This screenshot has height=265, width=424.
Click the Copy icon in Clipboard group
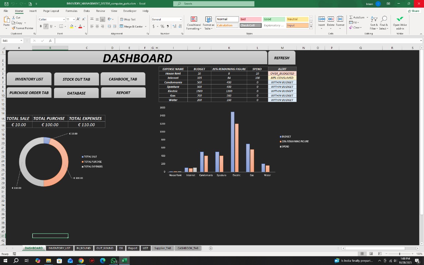pos(13,23)
